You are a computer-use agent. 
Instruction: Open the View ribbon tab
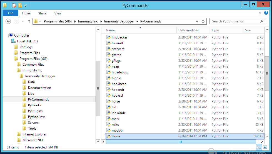(58, 13)
